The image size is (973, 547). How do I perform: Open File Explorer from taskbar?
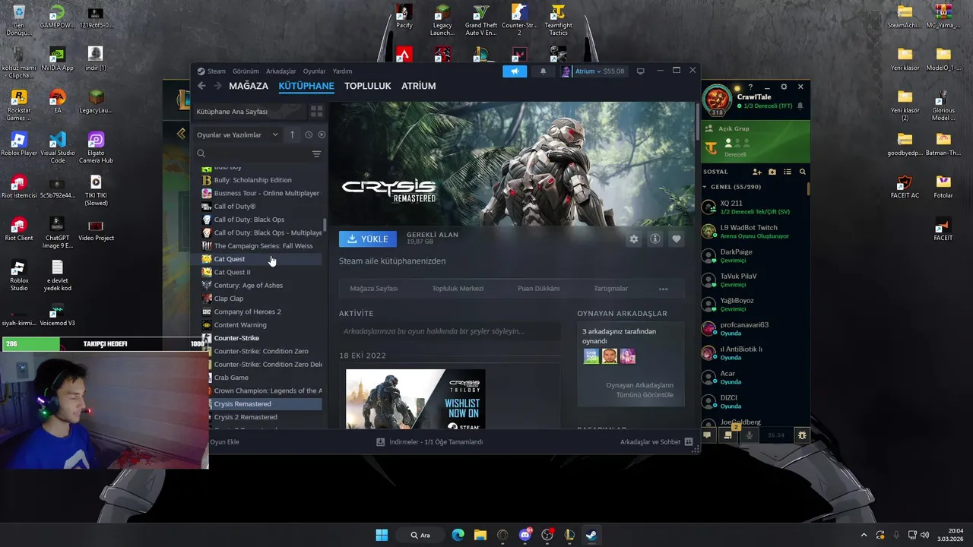(x=480, y=535)
